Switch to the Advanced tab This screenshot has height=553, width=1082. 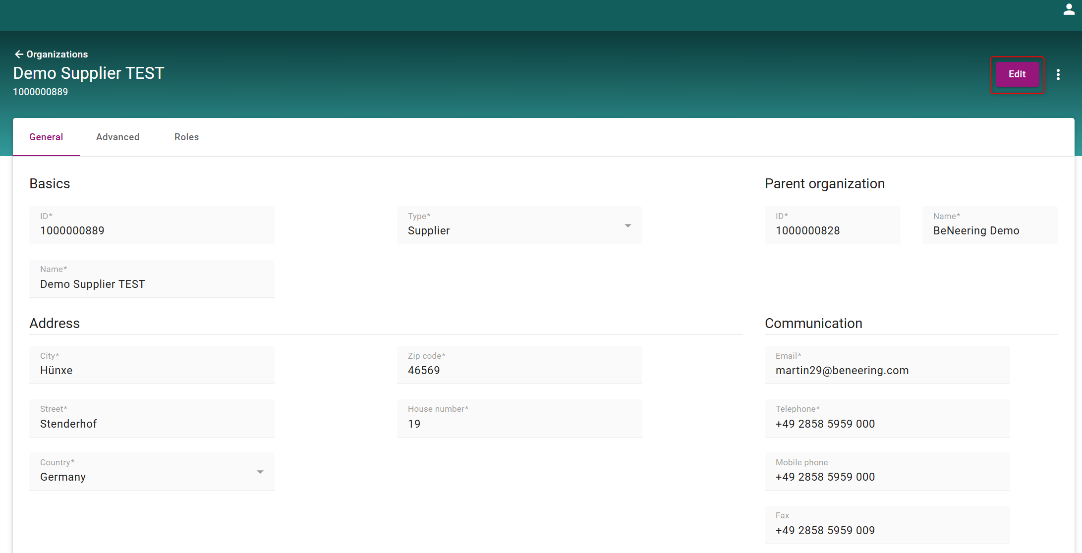click(x=117, y=137)
